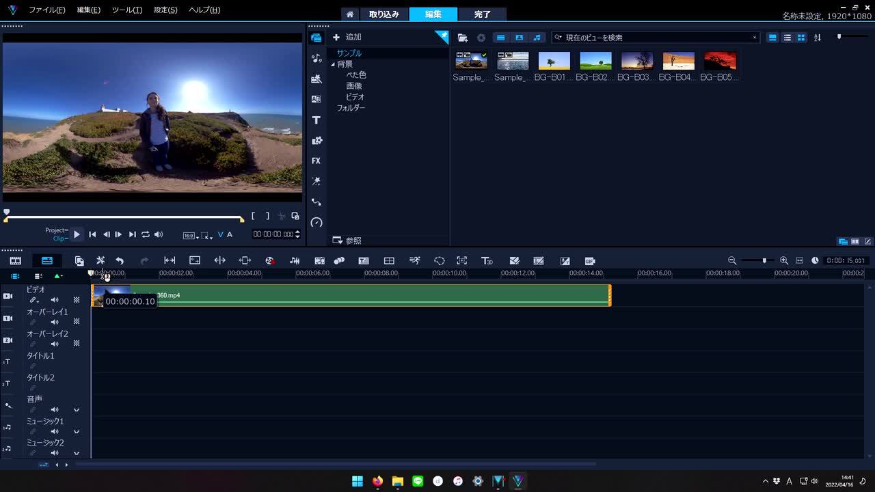Open the library sort options

(x=818, y=38)
